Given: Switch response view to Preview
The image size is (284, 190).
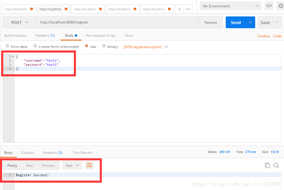Looking at the screenshot, I should tap(48, 165).
